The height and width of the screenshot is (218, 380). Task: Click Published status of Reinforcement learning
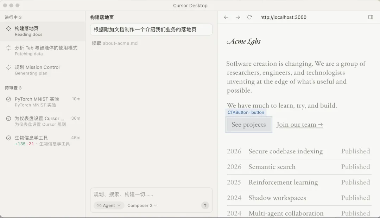(355, 182)
